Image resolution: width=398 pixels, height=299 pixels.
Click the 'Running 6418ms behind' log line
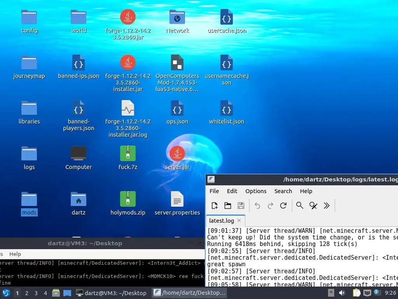(x=282, y=244)
